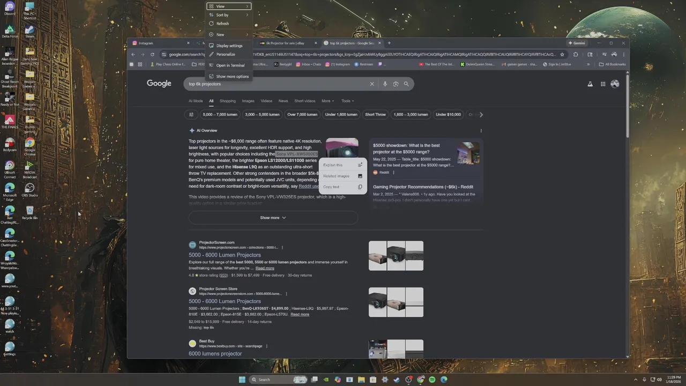Select THE FINALS desktop icon
686x386 pixels.
click(x=9, y=122)
